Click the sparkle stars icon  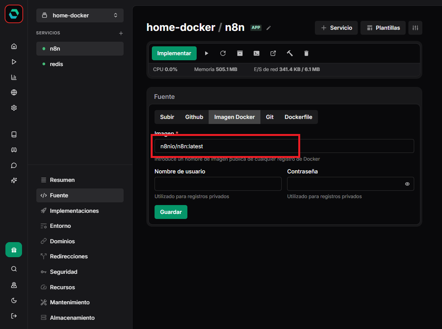click(14, 181)
